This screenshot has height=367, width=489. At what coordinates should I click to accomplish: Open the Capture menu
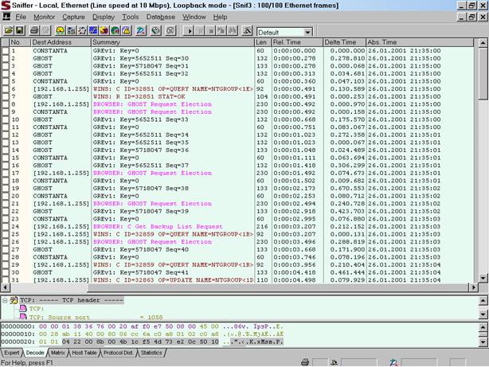tap(73, 16)
